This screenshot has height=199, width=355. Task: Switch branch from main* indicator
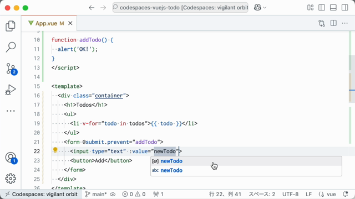[x=96, y=194]
